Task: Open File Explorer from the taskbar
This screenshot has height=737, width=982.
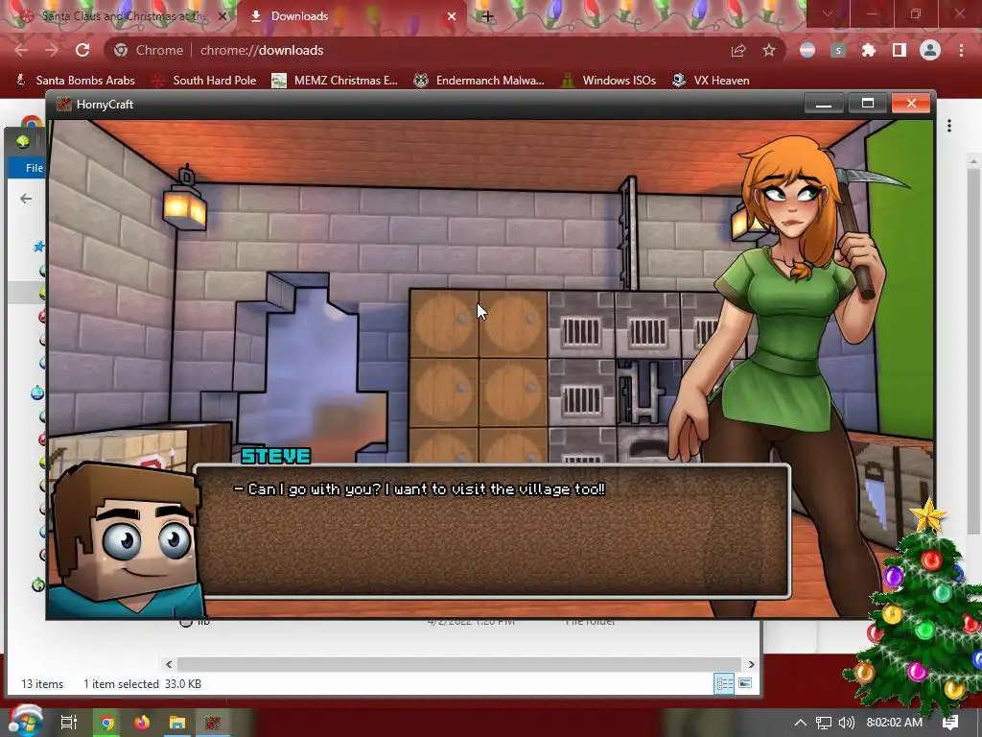Action: (x=177, y=723)
